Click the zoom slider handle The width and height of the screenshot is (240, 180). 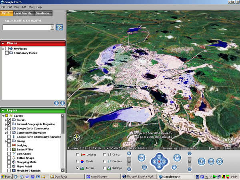coord(129,161)
